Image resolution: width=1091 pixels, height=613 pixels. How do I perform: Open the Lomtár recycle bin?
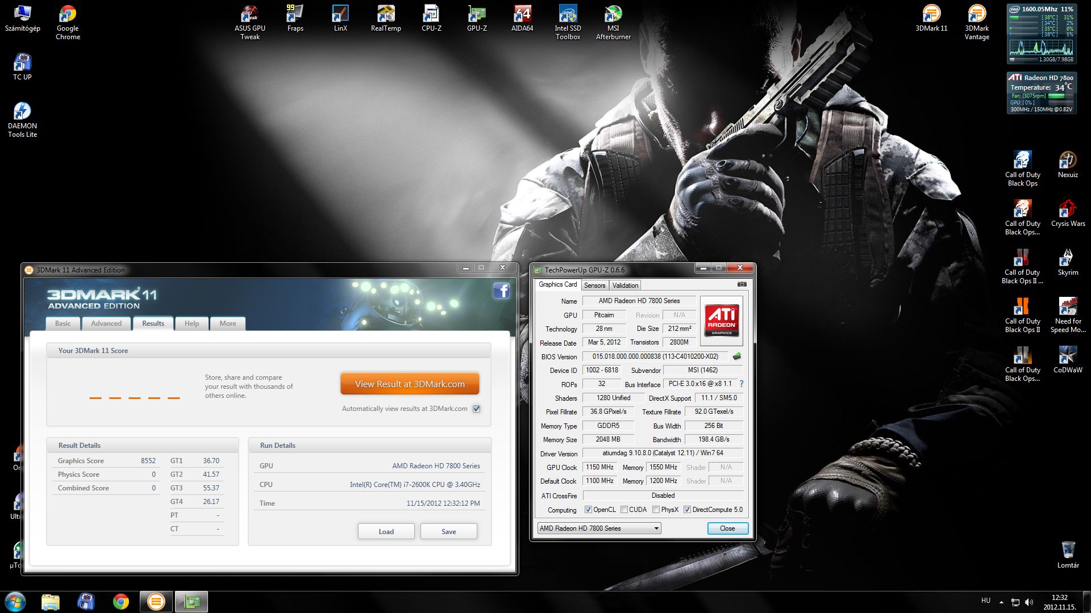point(1068,556)
